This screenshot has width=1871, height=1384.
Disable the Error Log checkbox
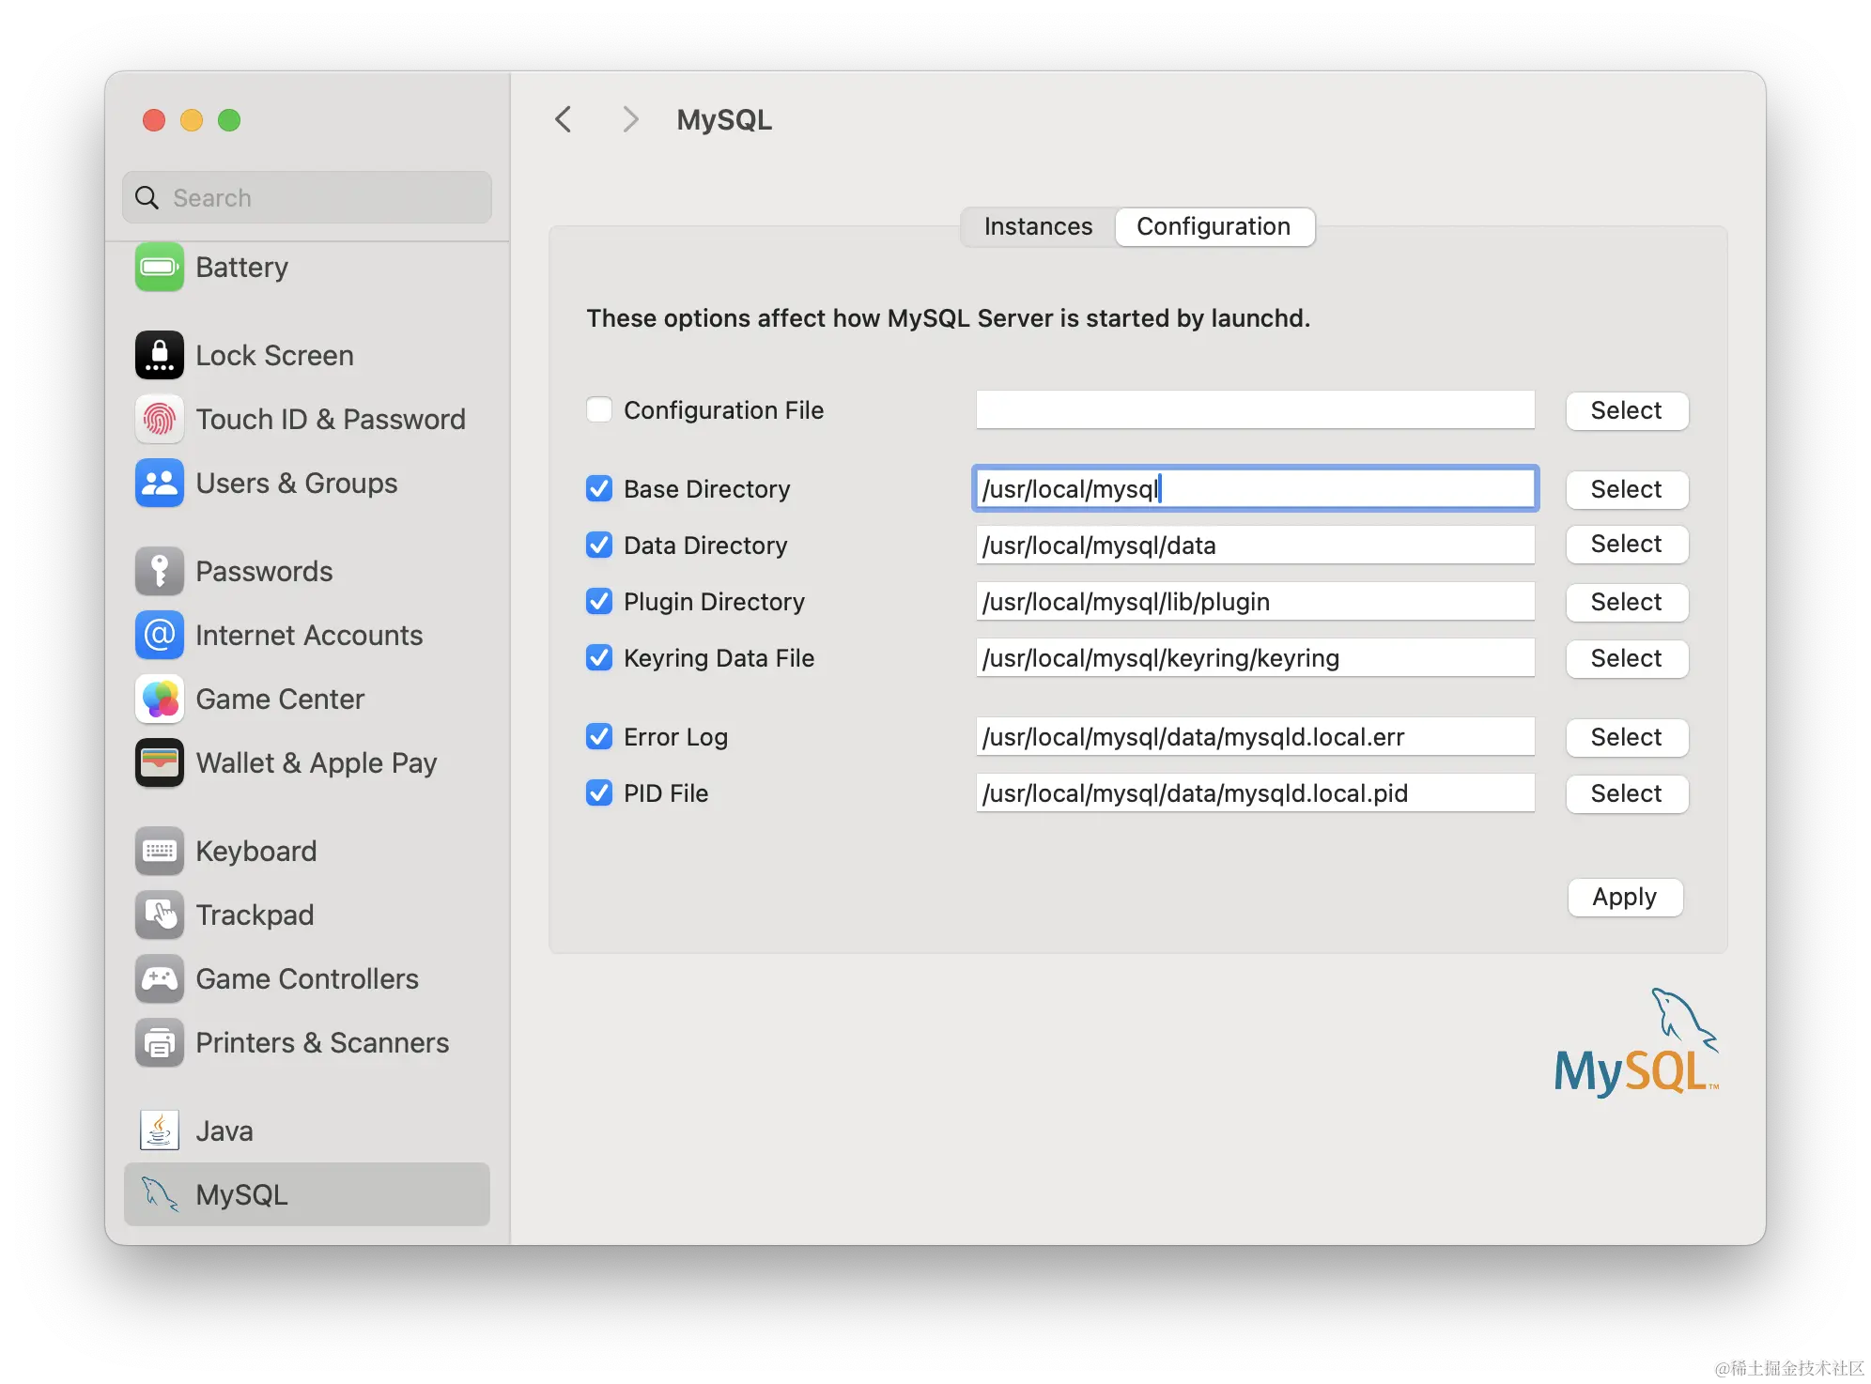pyautogui.click(x=599, y=737)
